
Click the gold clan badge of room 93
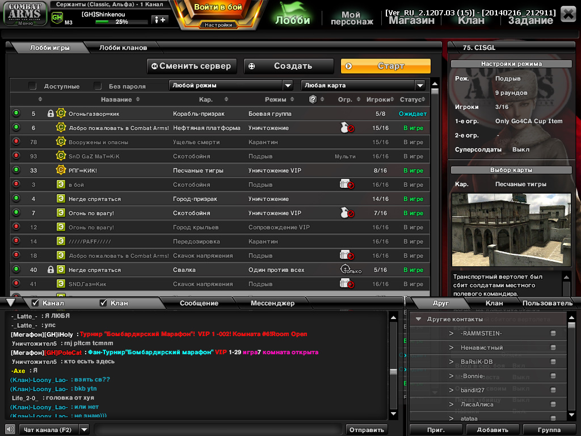(61, 156)
